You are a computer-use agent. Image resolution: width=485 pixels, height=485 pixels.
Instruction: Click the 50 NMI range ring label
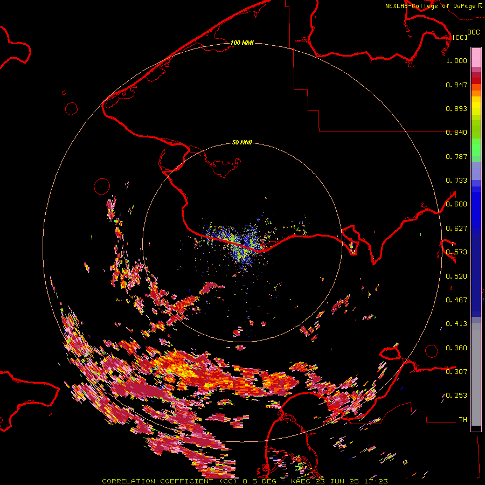pos(242,142)
